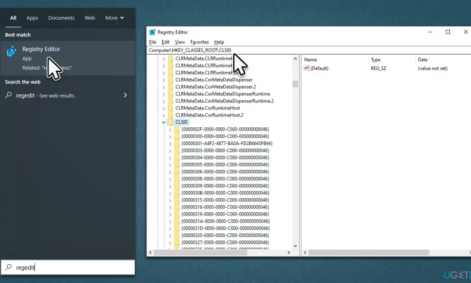Click tree pane horizontal scroll right arrow

tap(289, 253)
